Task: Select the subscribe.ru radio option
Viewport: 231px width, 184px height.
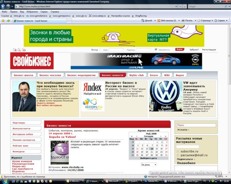Action: (x=178, y=152)
